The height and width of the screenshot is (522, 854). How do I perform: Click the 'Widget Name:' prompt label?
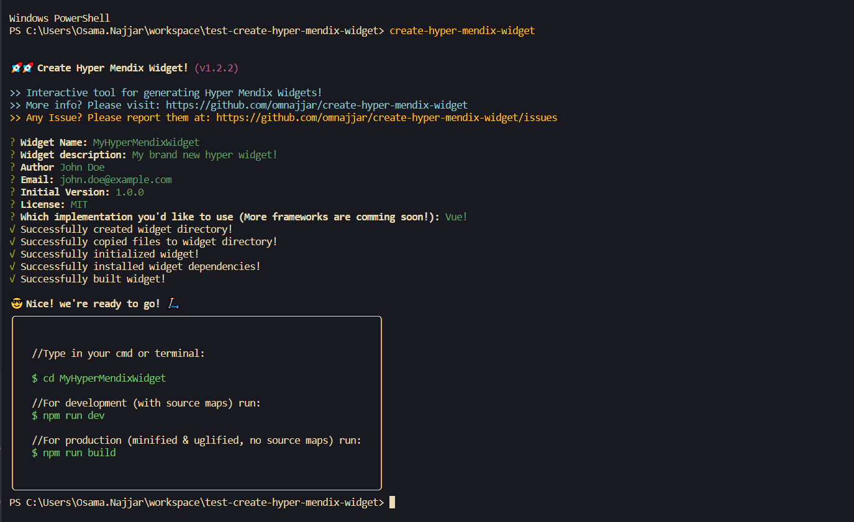point(54,142)
